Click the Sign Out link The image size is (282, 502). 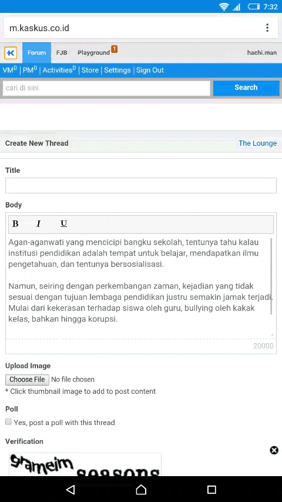pyautogui.click(x=150, y=70)
